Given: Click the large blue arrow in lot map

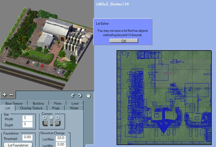Looking at the screenshot, I should (x=163, y=121).
